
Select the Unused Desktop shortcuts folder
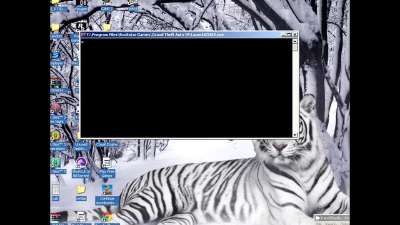81,146
